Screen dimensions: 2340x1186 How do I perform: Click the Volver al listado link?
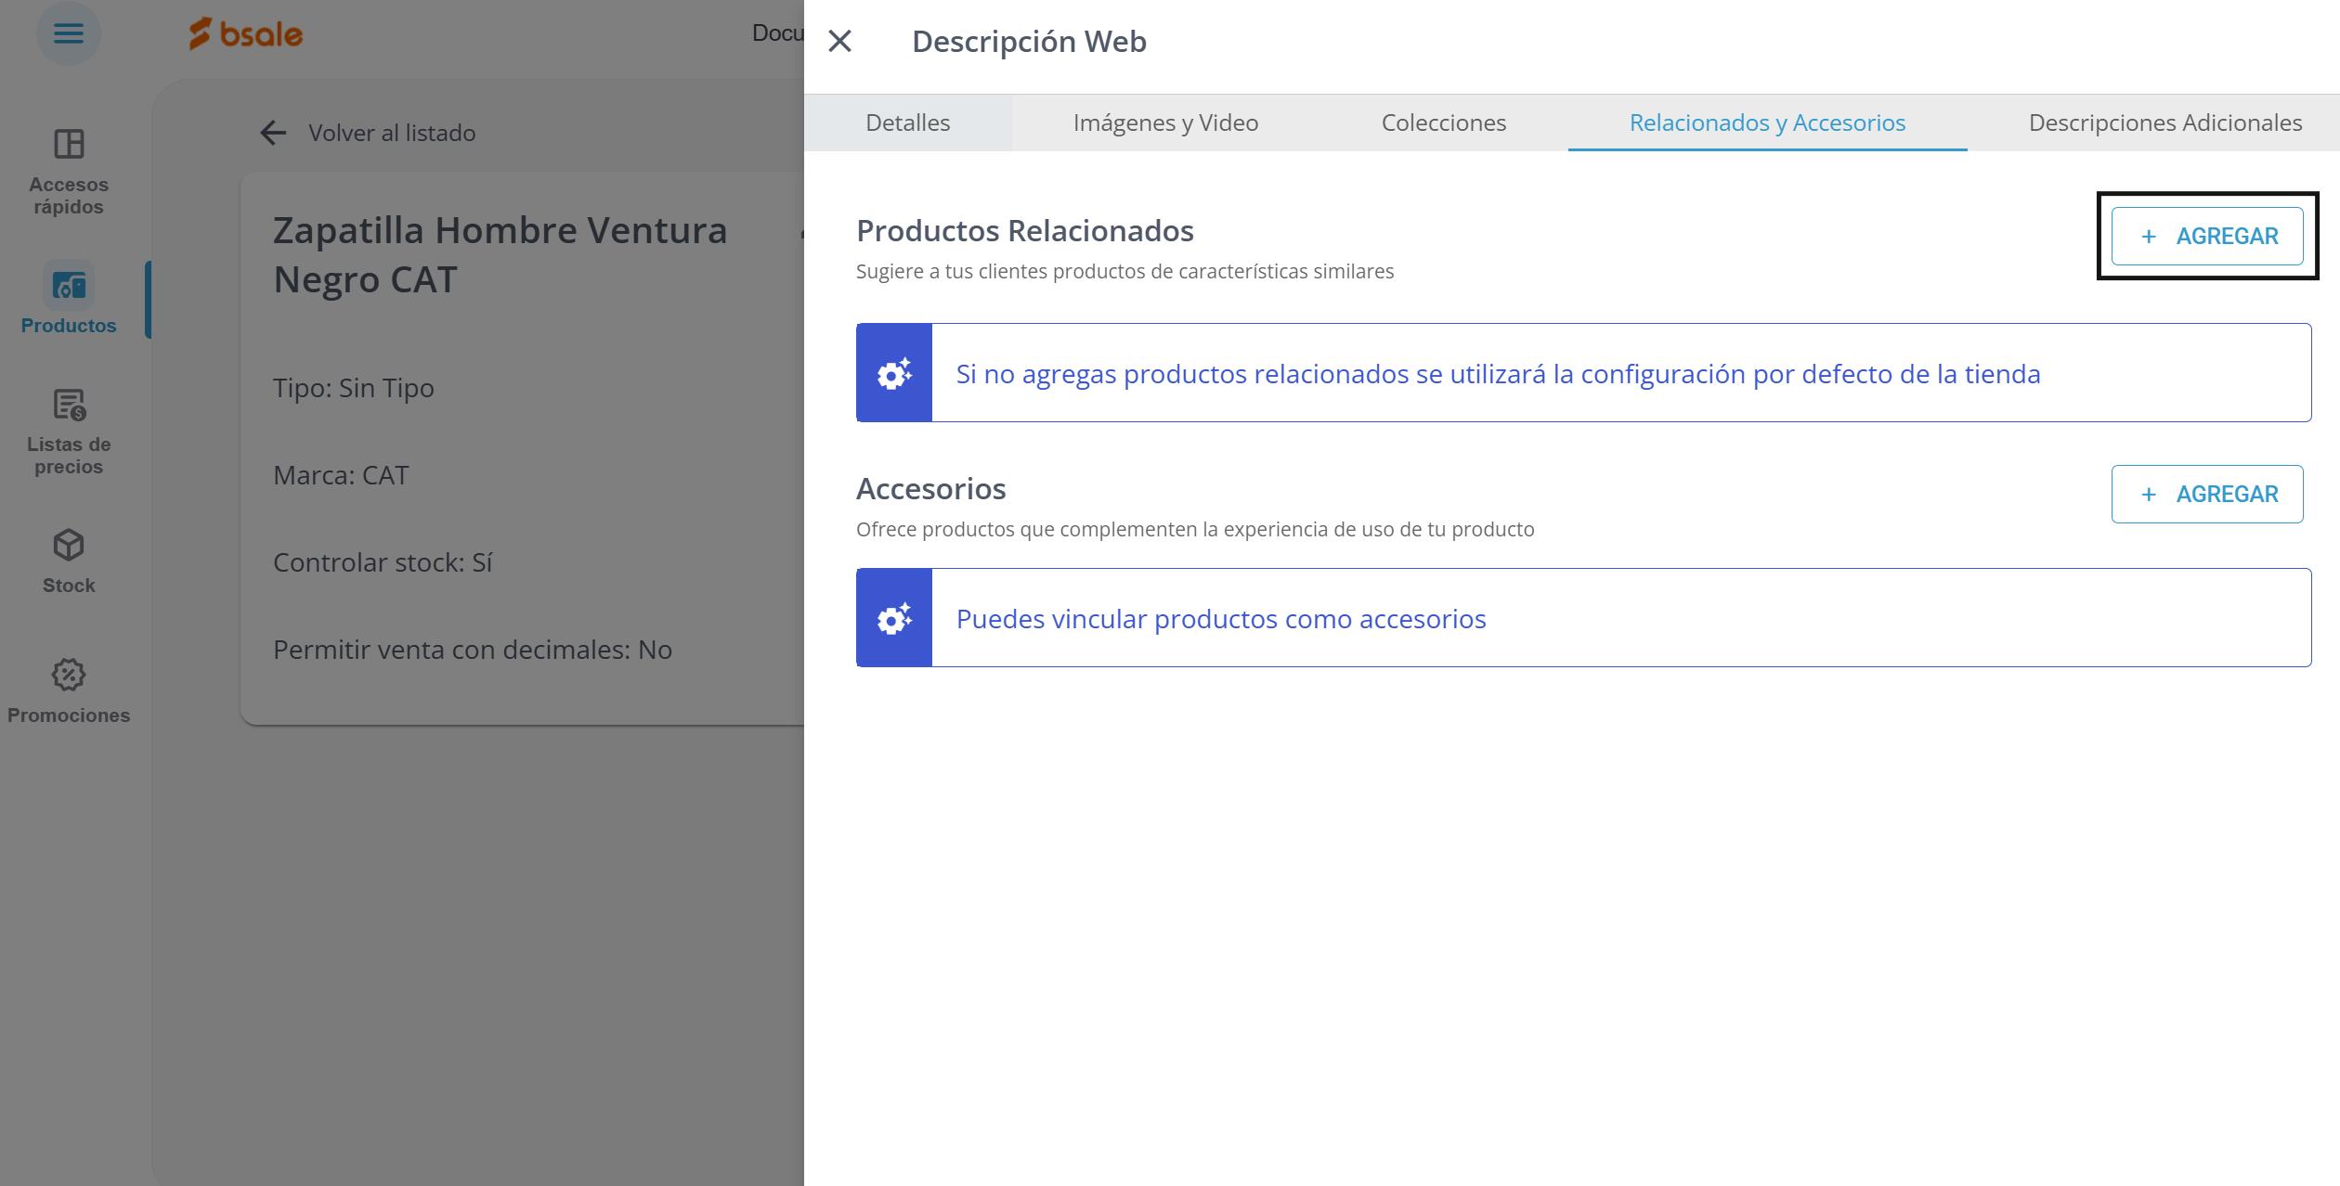click(392, 133)
